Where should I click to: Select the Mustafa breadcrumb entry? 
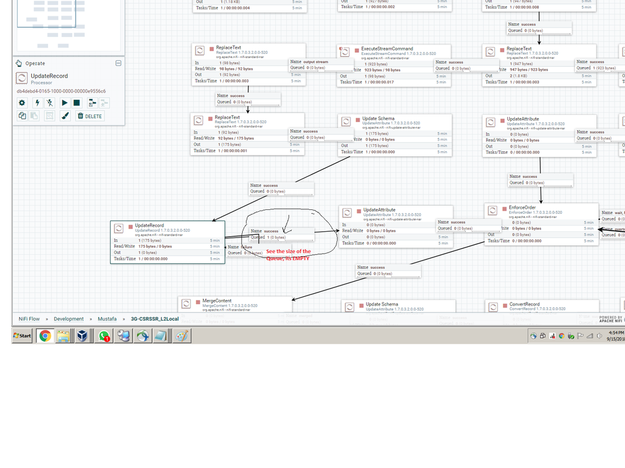tap(107, 319)
